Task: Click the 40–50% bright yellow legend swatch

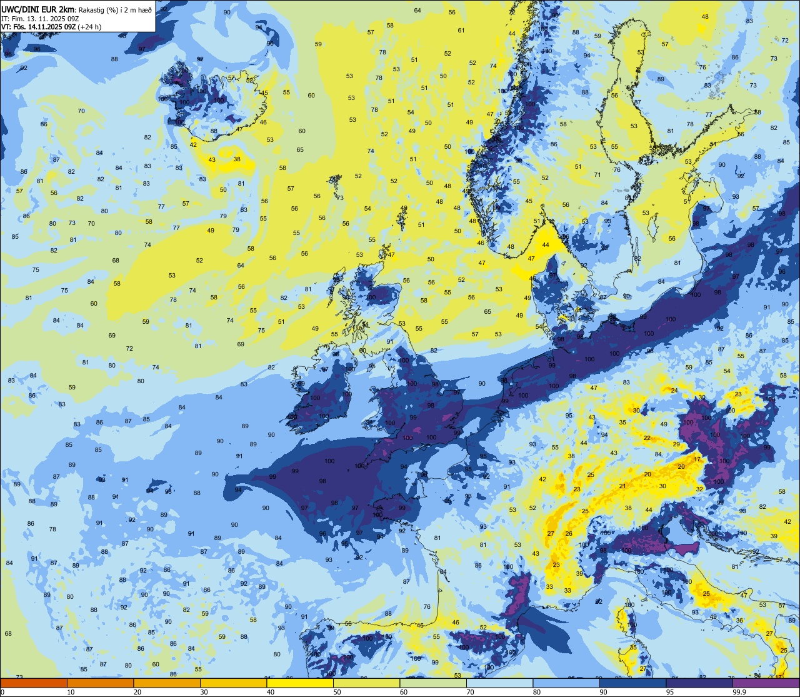Action: [x=300, y=683]
